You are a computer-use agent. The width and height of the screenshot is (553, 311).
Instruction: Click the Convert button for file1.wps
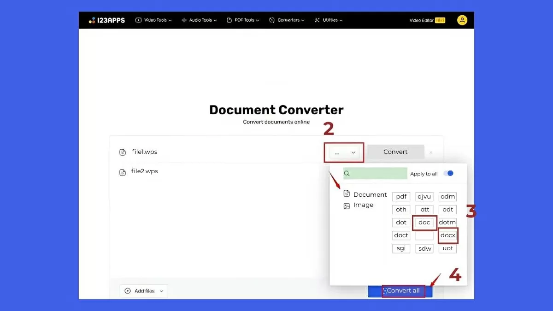tap(395, 152)
